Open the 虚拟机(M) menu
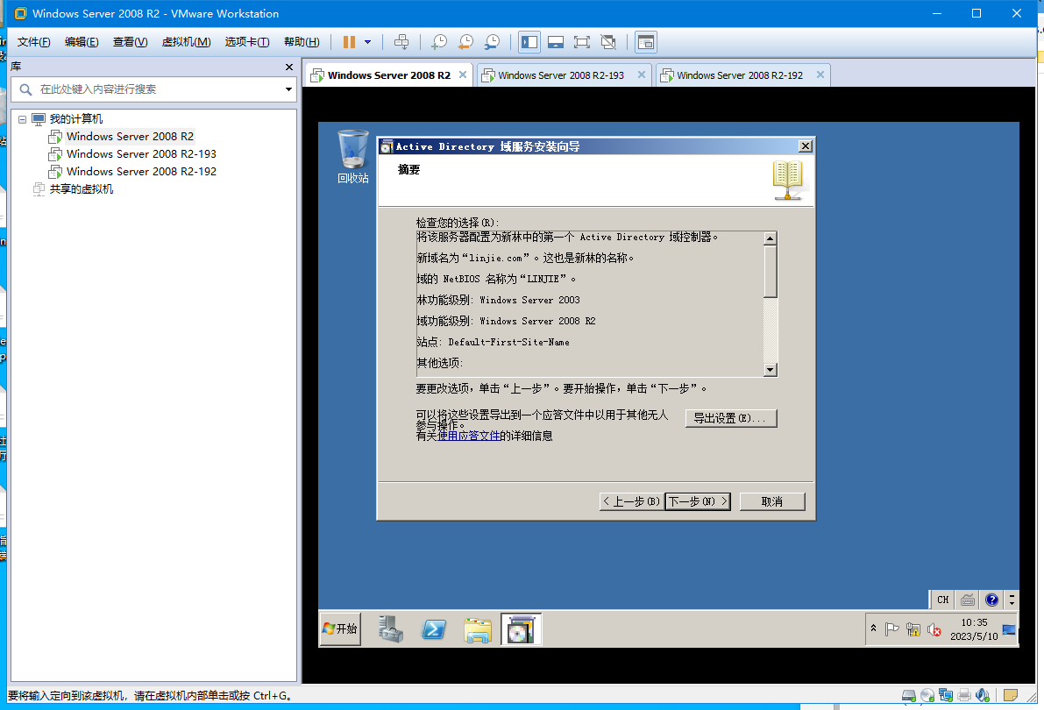Viewport: 1044px width, 710px height. [186, 42]
